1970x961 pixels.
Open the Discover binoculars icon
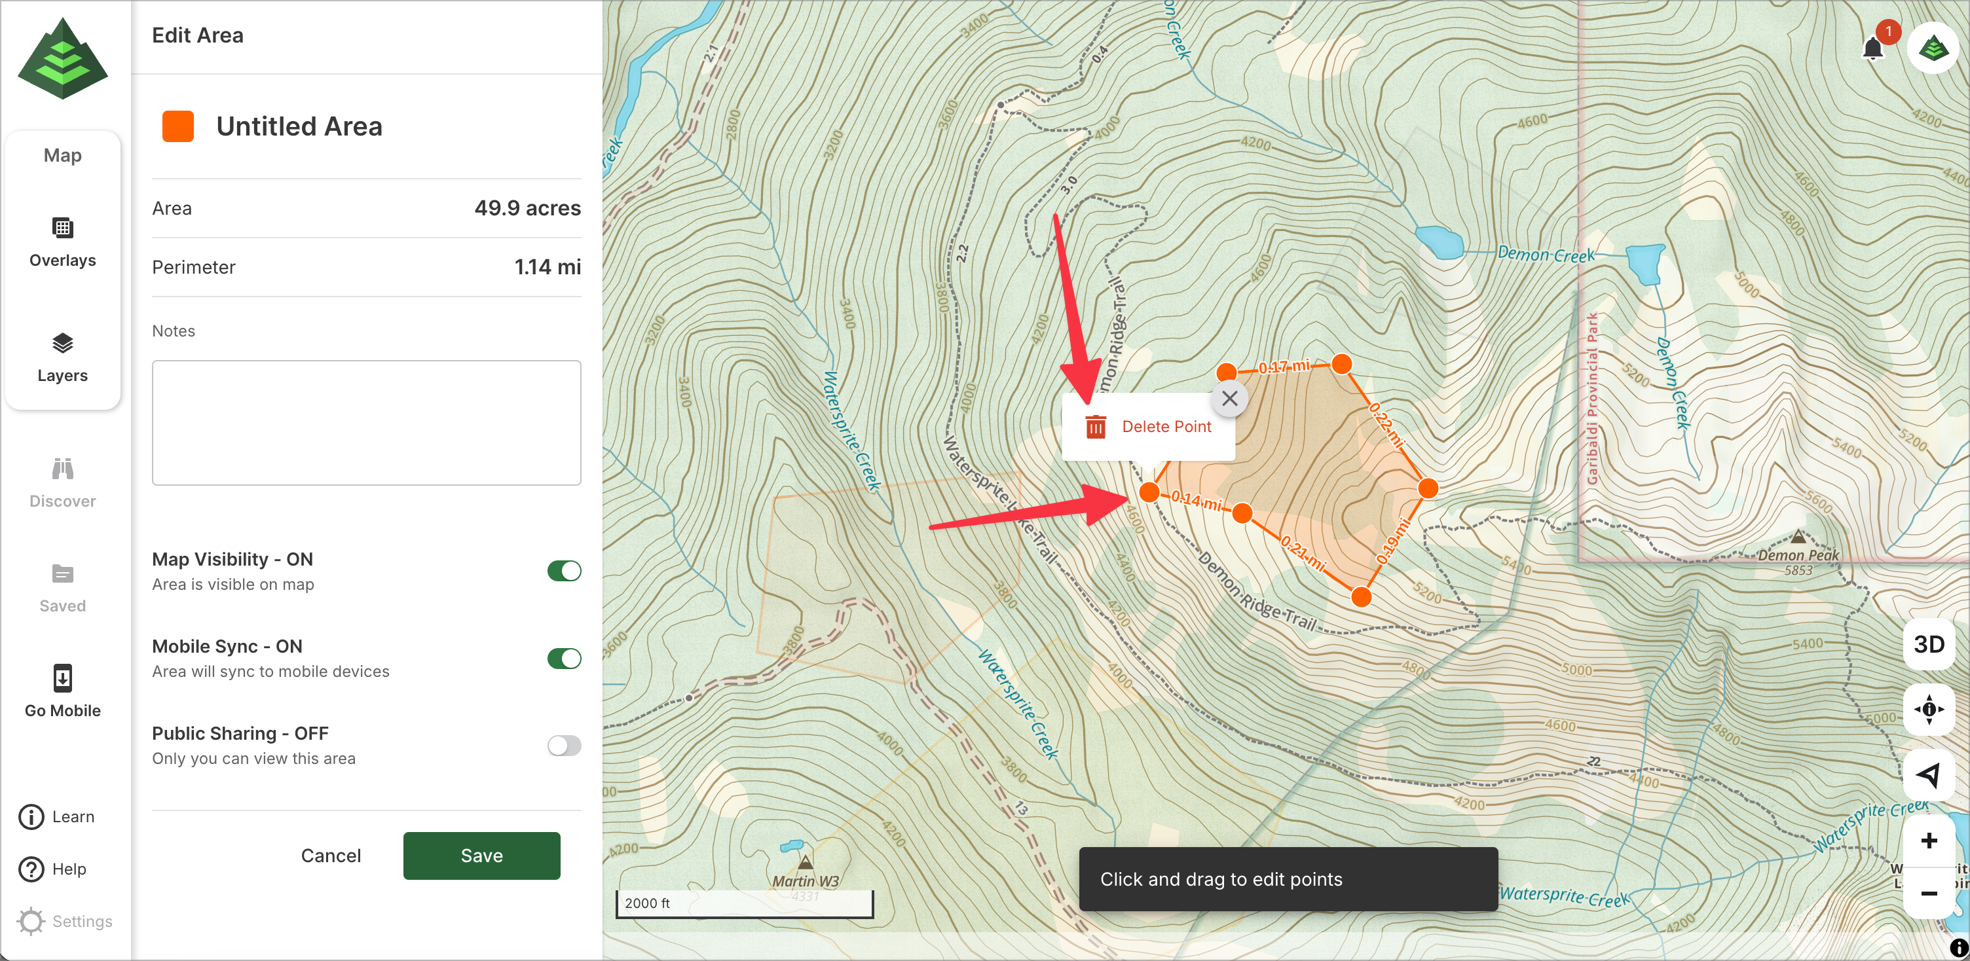pyautogui.click(x=63, y=469)
